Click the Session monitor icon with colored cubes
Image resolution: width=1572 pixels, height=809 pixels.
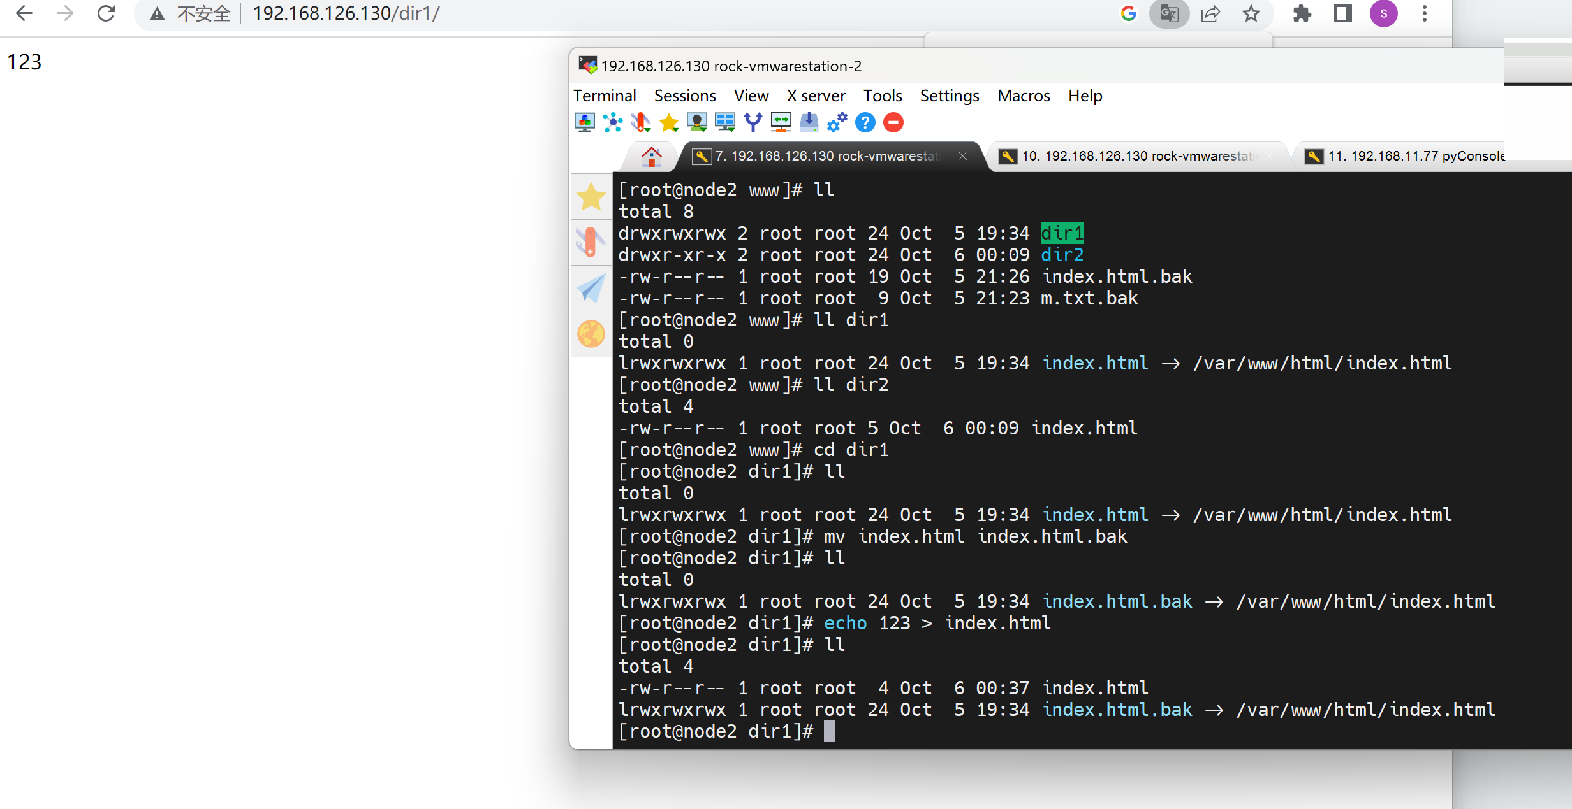pos(585,122)
